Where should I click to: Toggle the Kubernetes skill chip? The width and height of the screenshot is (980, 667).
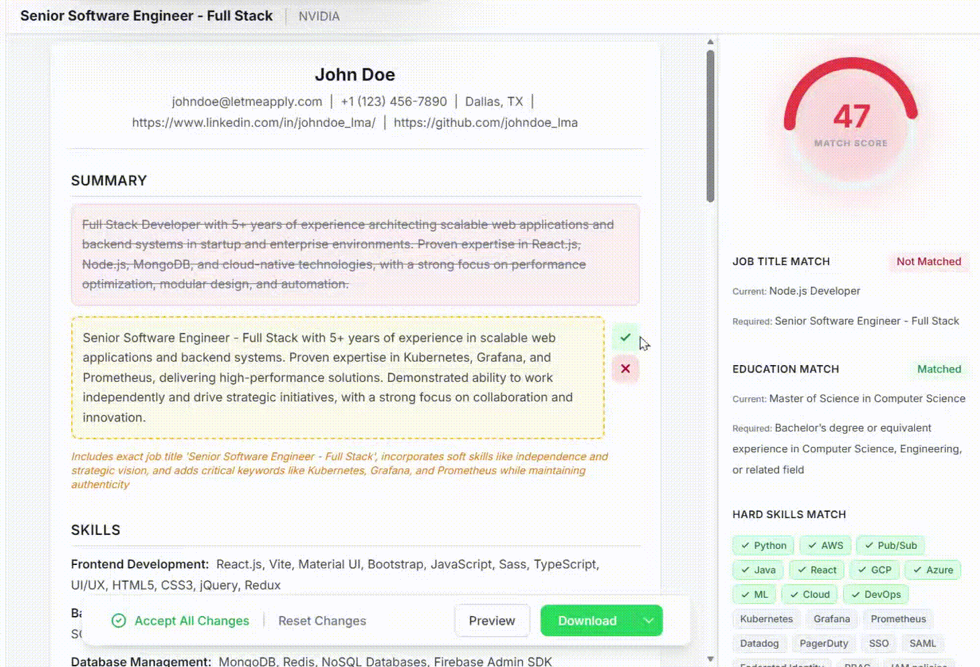pos(766,619)
